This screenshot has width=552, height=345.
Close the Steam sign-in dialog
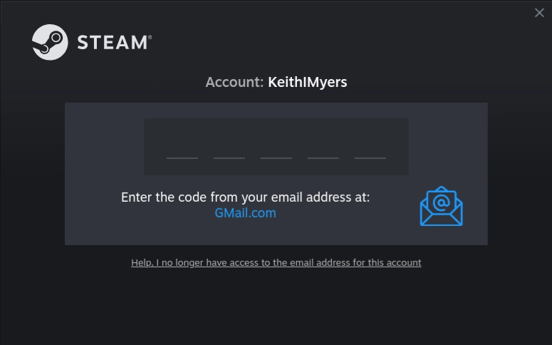[x=539, y=13]
